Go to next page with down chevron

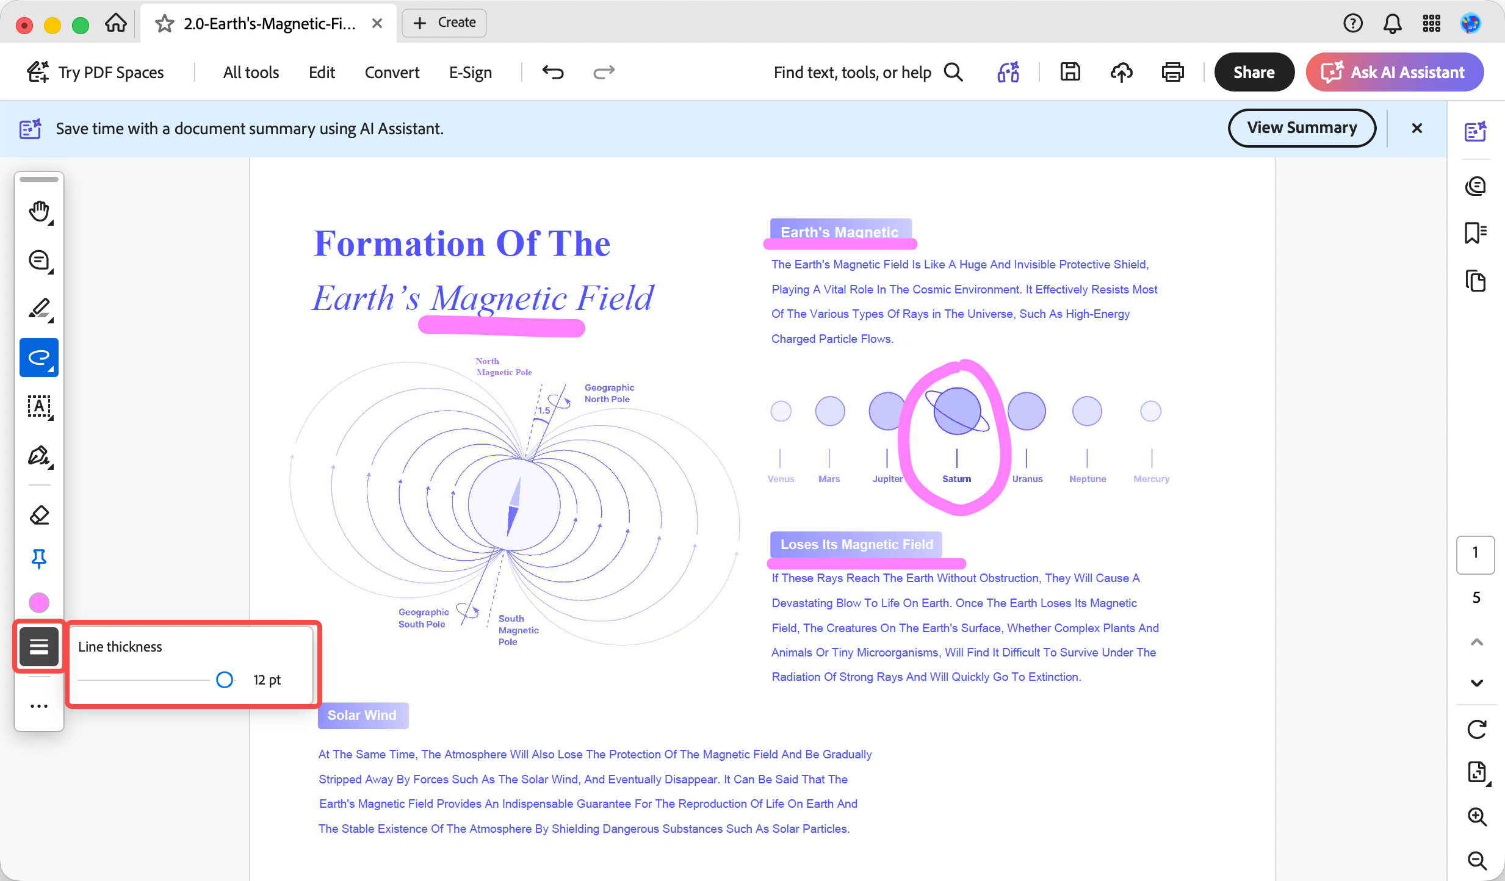point(1476,683)
